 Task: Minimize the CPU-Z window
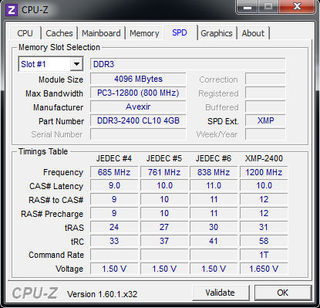tap(248, 7)
